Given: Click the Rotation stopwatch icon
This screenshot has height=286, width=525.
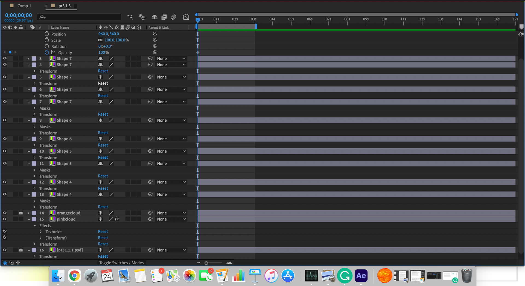Looking at the screenshot, I should (x=47, y=46).
